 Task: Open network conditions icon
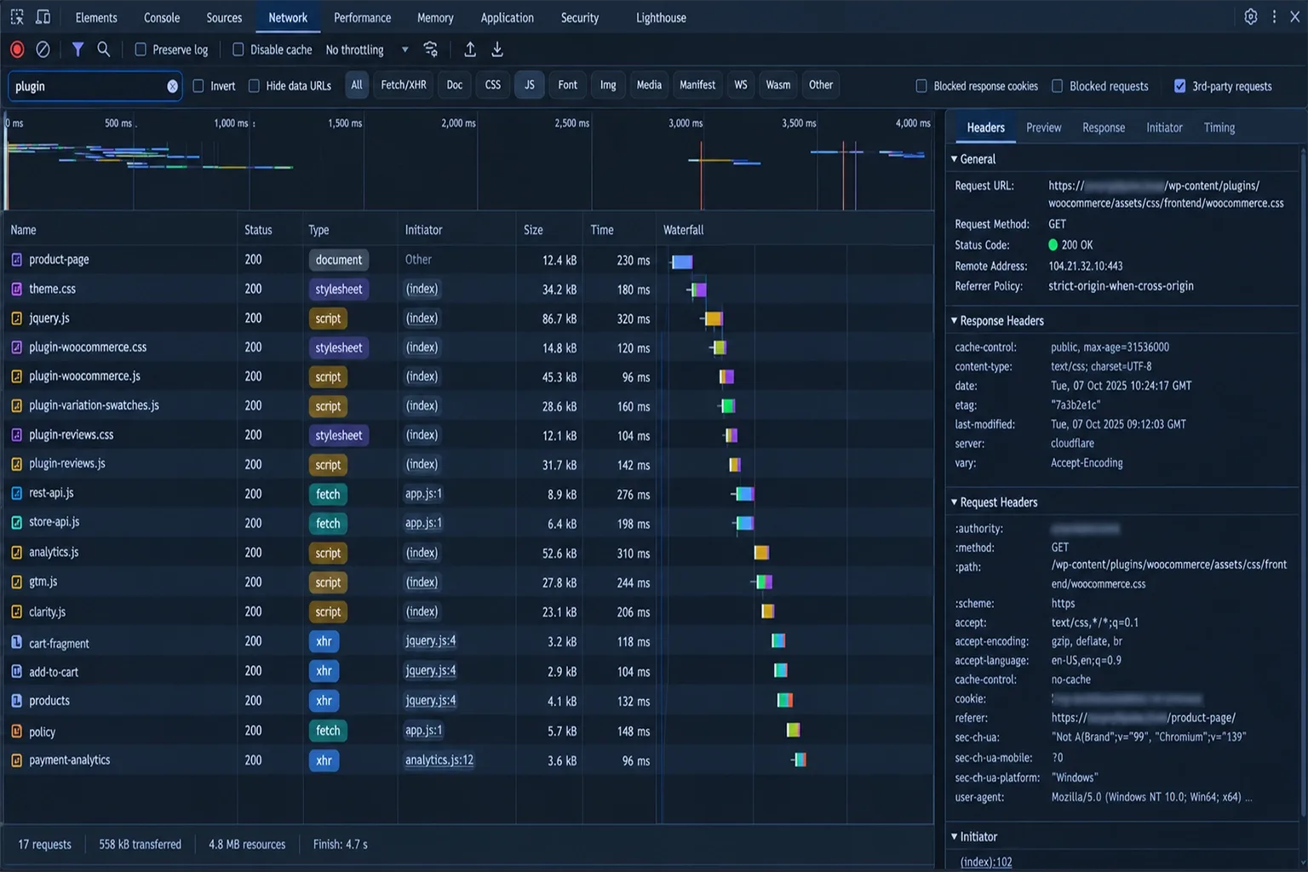(x=431, y=49)
